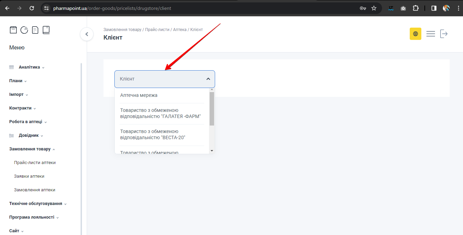Image resolution: width=463 pixels, height=235 pixels.
Task: Expand the Довідник menu section
Action: [x=29, y=135]
